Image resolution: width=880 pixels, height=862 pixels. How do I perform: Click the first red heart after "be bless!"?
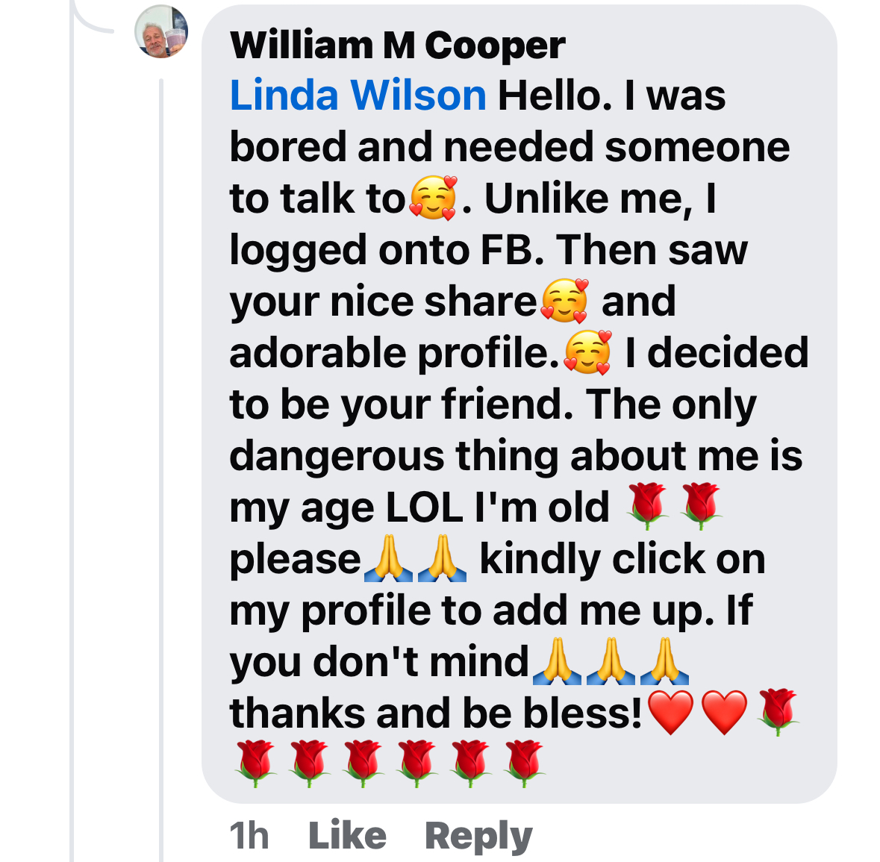[671, 713]
